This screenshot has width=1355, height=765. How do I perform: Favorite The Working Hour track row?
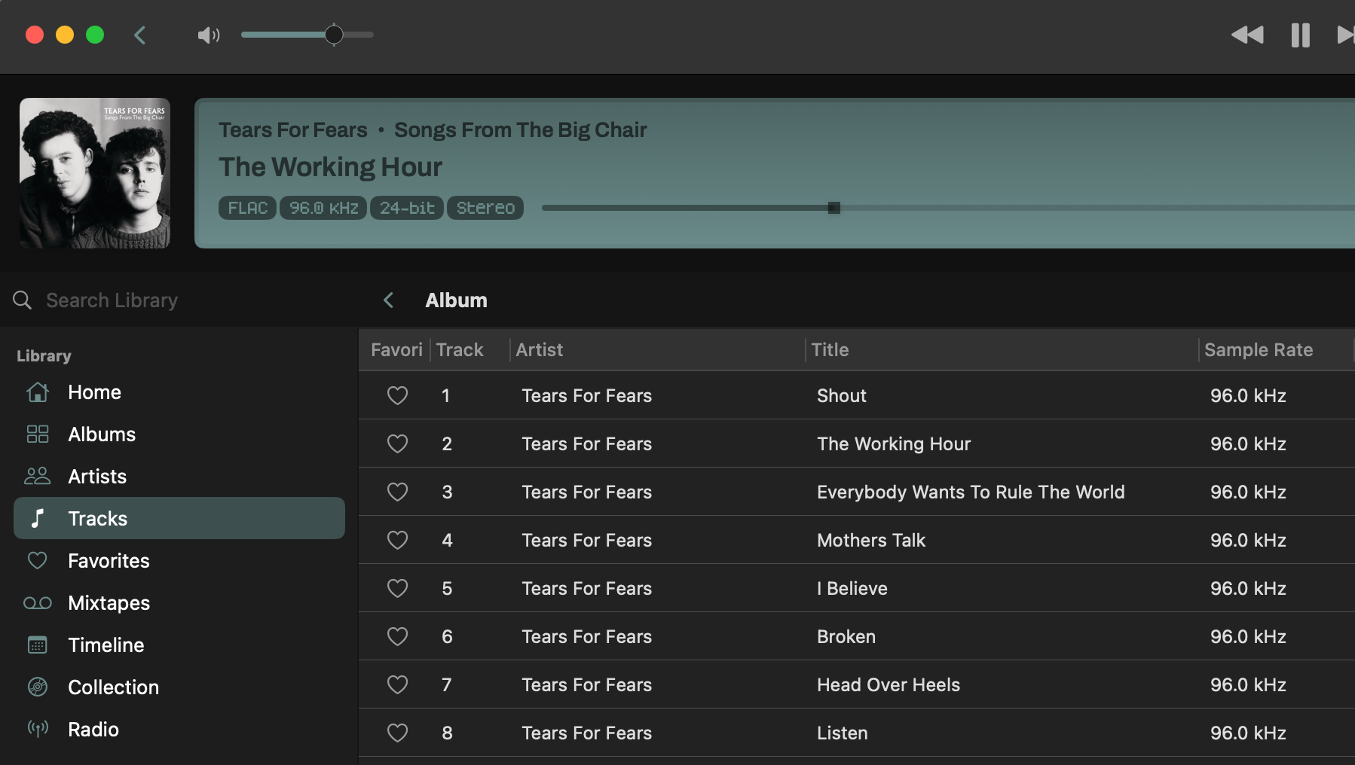tap(397, 443)
